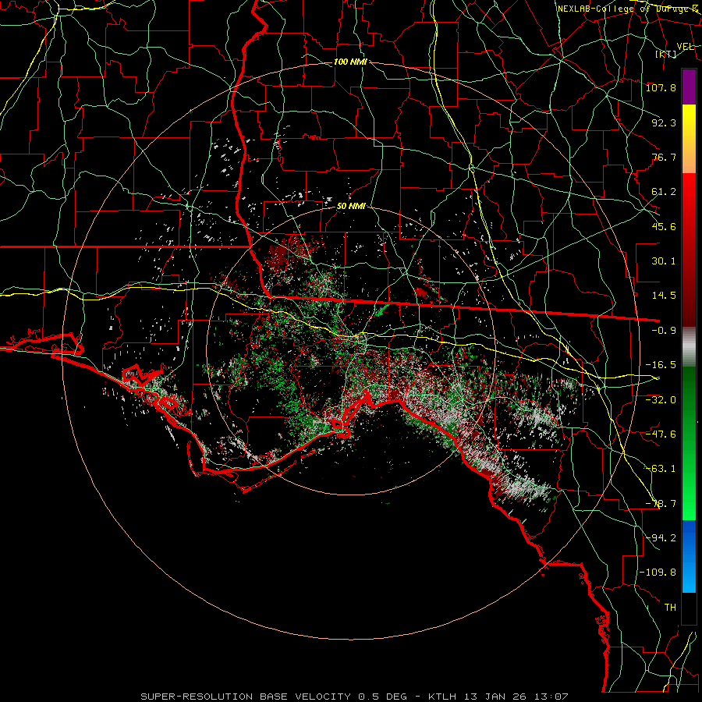Select the -109.8 velocity label
Viewport: 702px width, 702px height.
(x=658, y=573)
